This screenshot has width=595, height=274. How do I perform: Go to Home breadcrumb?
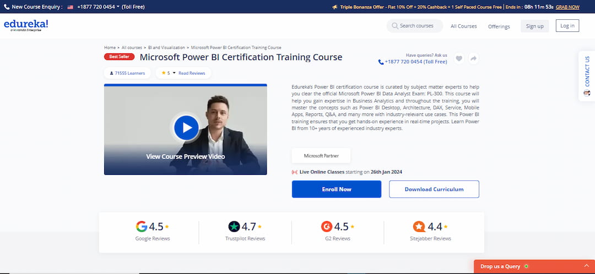(x=110, y=48)
